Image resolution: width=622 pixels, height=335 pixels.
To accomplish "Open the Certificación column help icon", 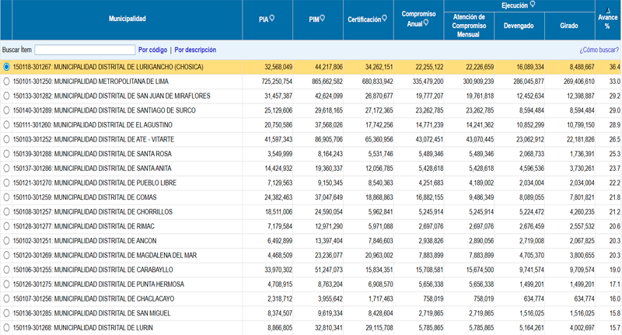I will click(385, 18).
